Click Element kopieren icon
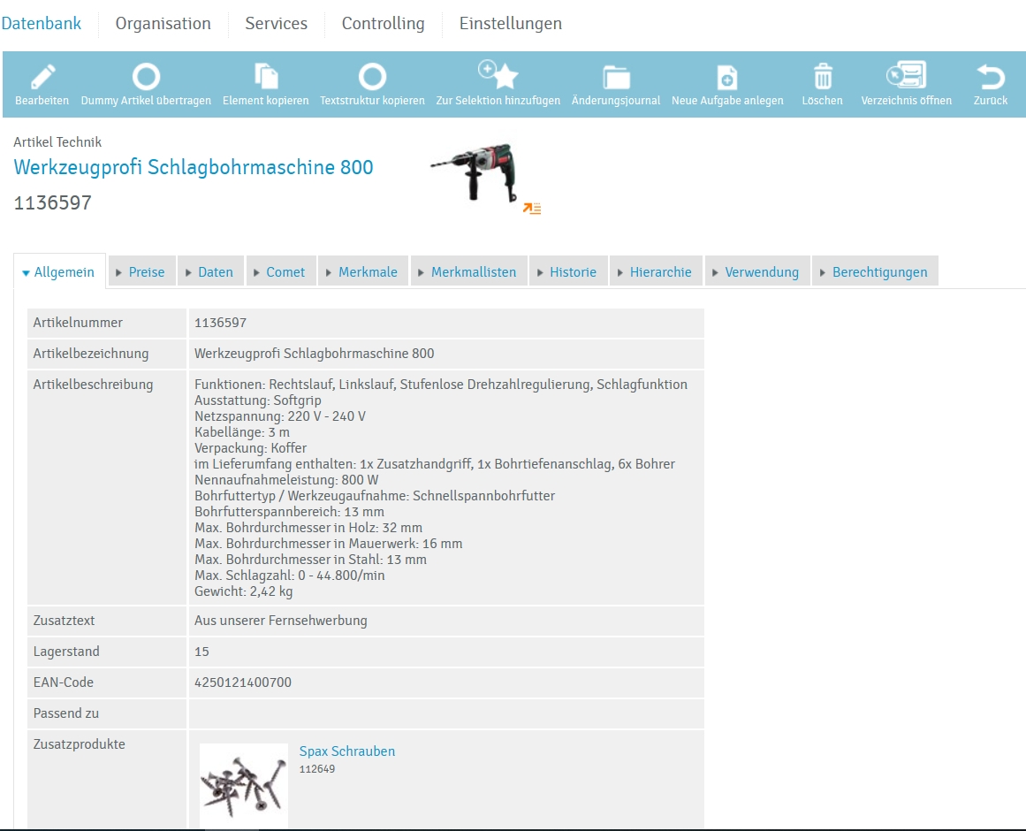Screen dimensions: 1026x831 click(x=266, y=77)
